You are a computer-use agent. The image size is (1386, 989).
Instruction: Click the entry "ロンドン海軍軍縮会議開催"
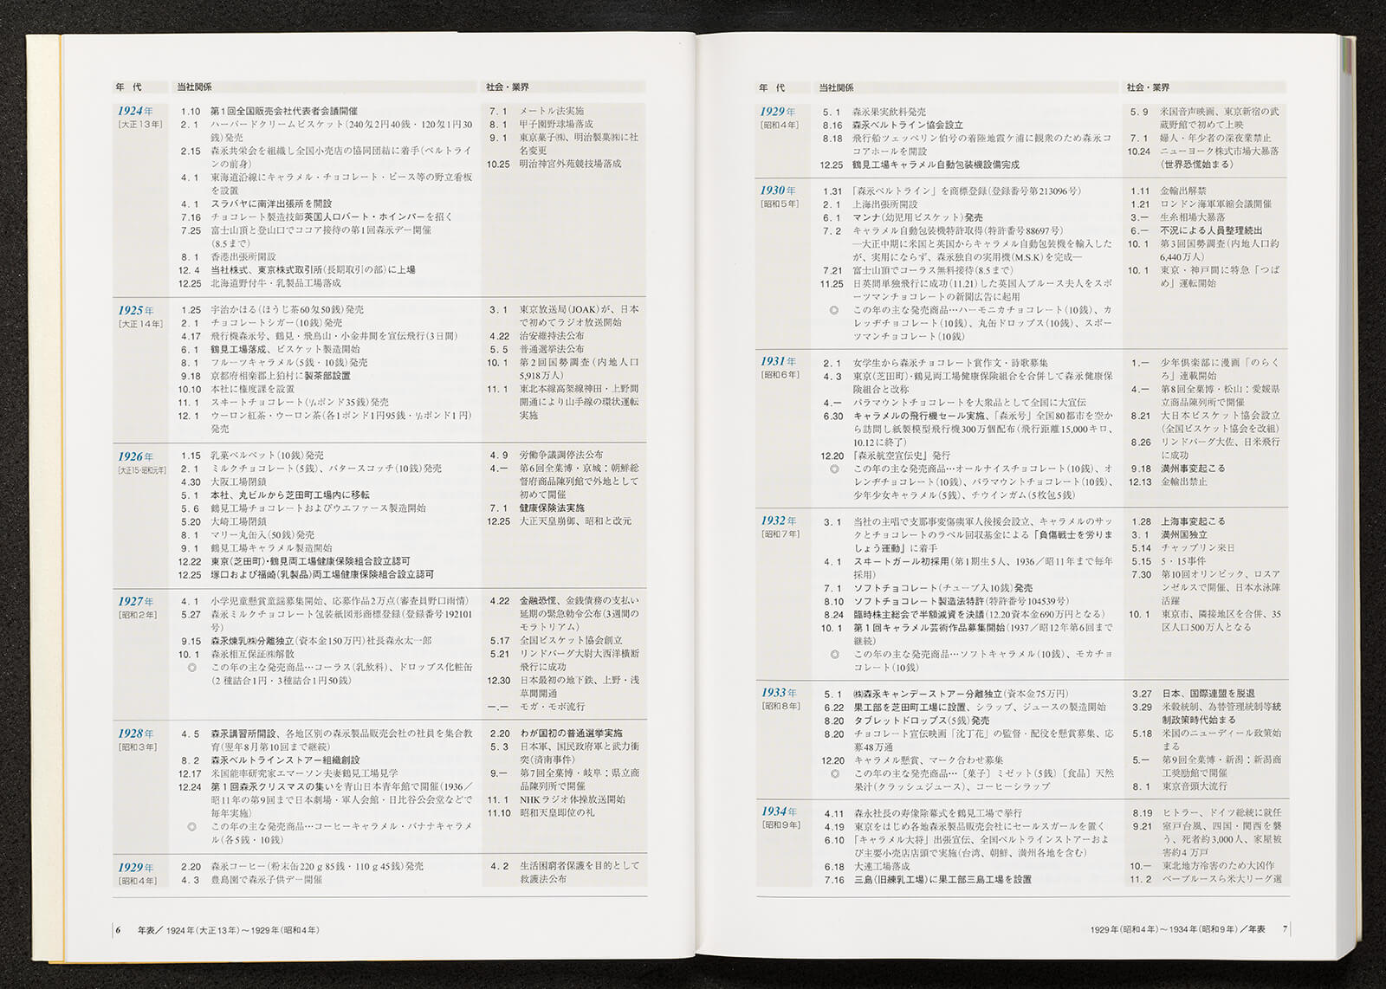(x=1216, y=204)
